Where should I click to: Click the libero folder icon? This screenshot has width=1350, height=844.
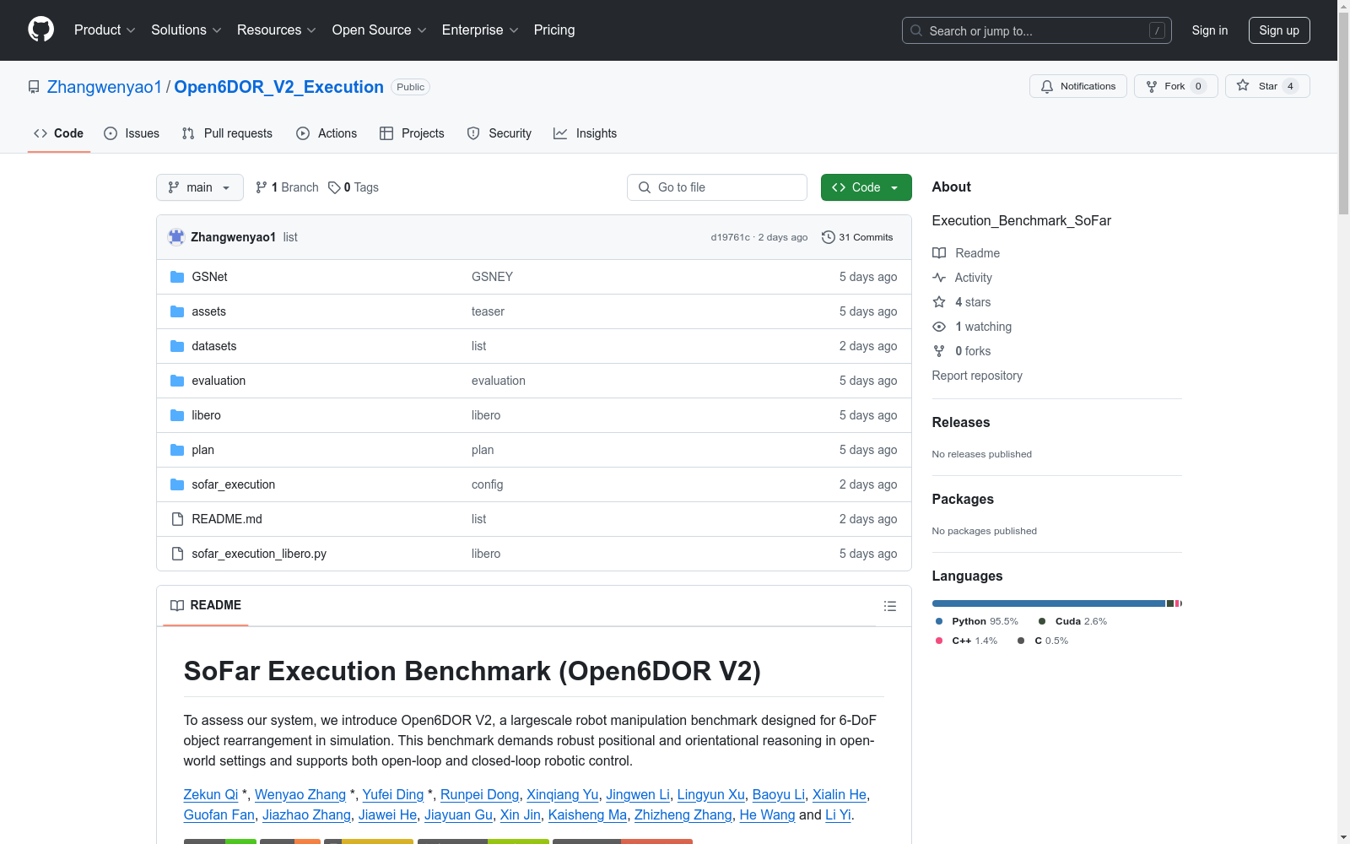pyautogui.click(x=177, y=415)
